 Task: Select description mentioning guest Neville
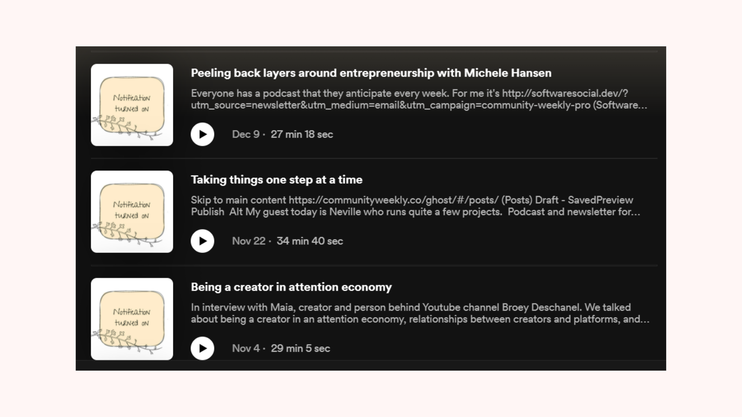(x=415, y=206)
